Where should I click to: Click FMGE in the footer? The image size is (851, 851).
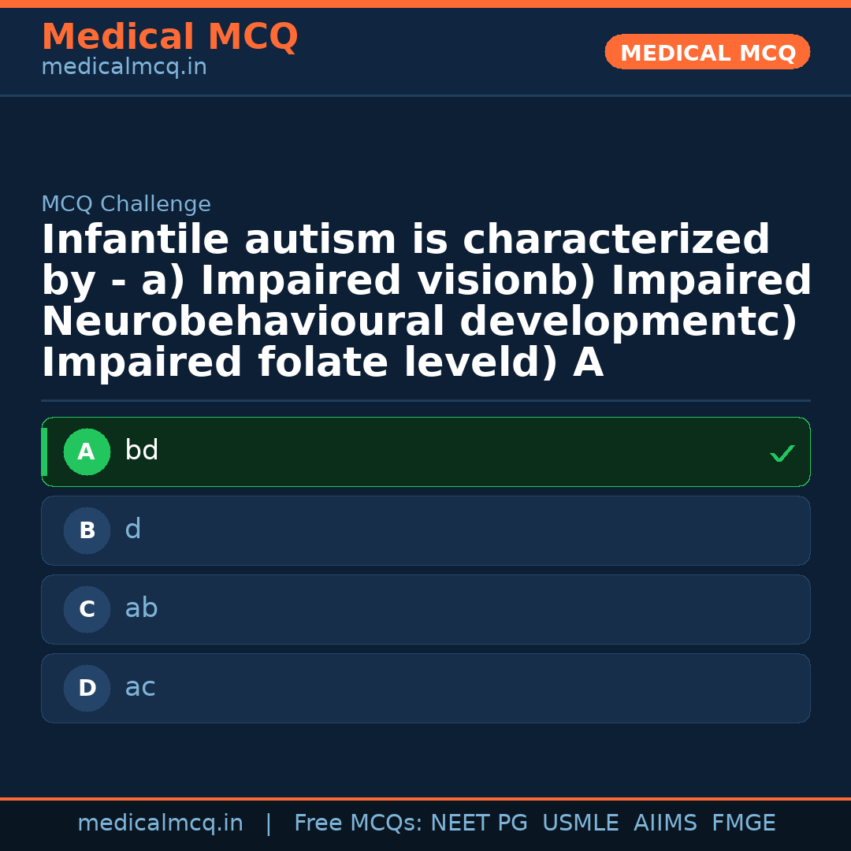[743, 823]
